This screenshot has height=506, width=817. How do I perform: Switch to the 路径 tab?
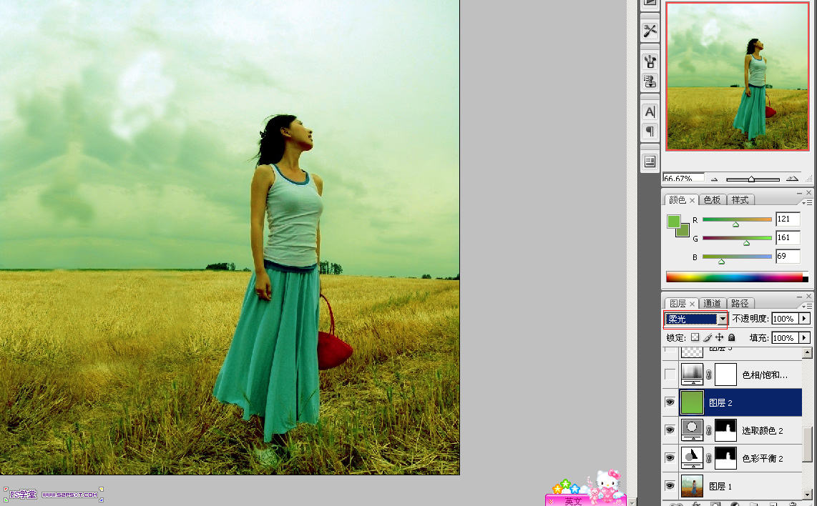pyautogui.click(x=740, y=303)
